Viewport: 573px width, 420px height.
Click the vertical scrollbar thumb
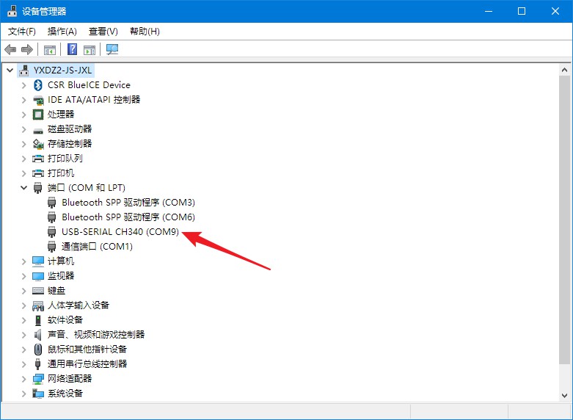pos(565,220)
